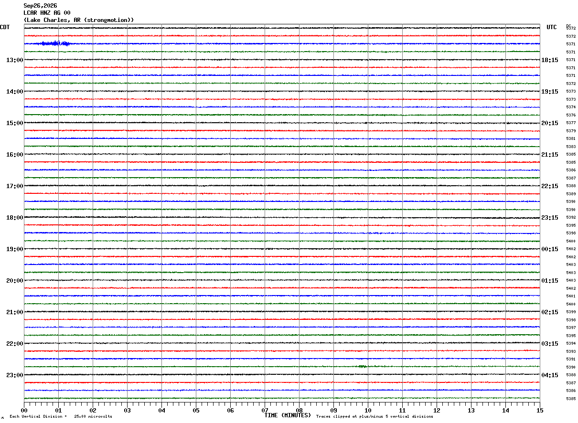Click the UTC timezone label
Screen dimensions: 578x423
coord(552,27)
